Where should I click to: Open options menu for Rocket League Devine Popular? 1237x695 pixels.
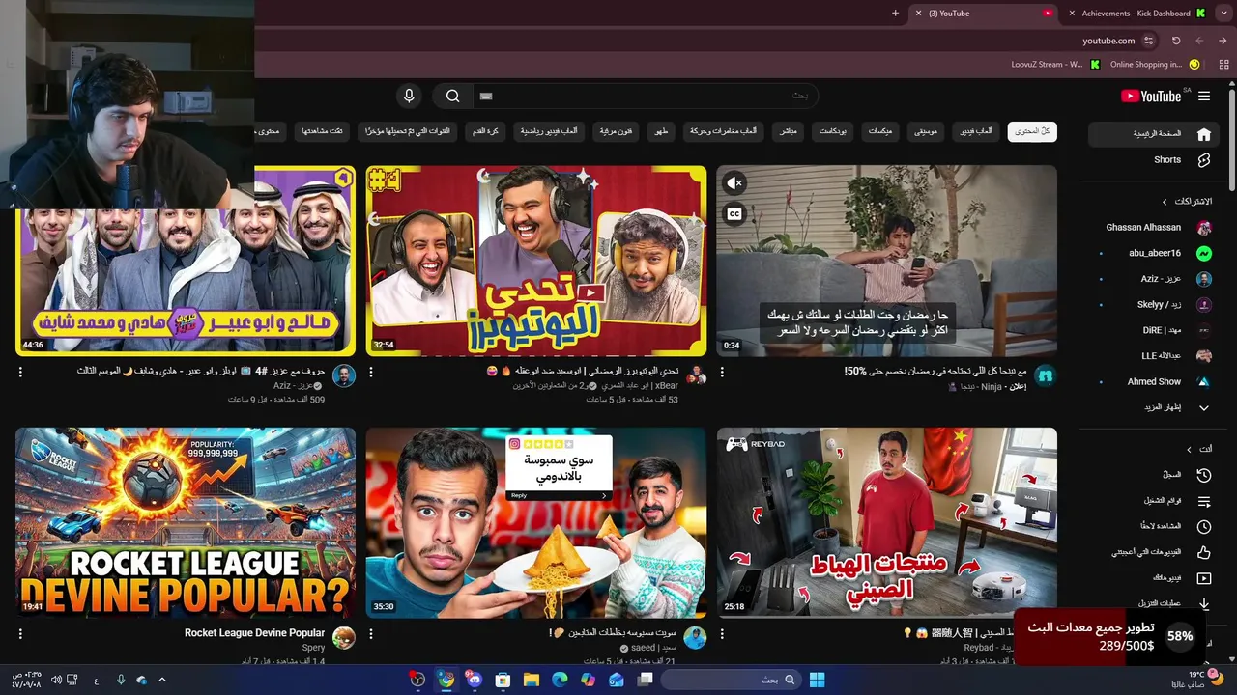(20, 634)
